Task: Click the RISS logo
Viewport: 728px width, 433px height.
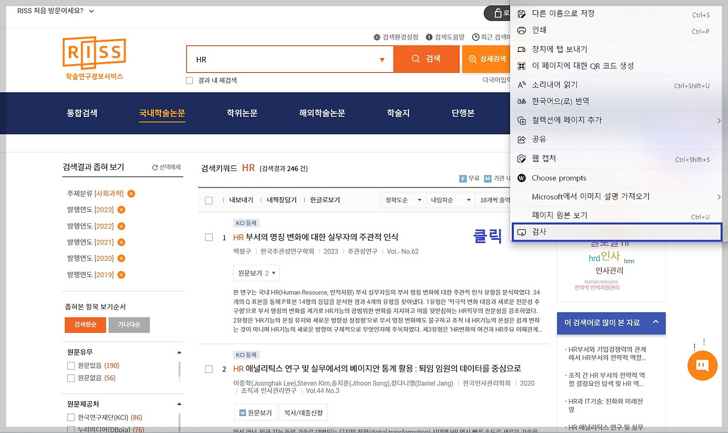Action: coord(94,58)
